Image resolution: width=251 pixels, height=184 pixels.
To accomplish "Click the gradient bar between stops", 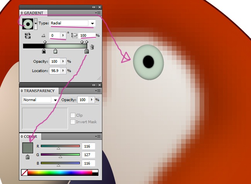I will pyautogui.click(x=55, y=46).
